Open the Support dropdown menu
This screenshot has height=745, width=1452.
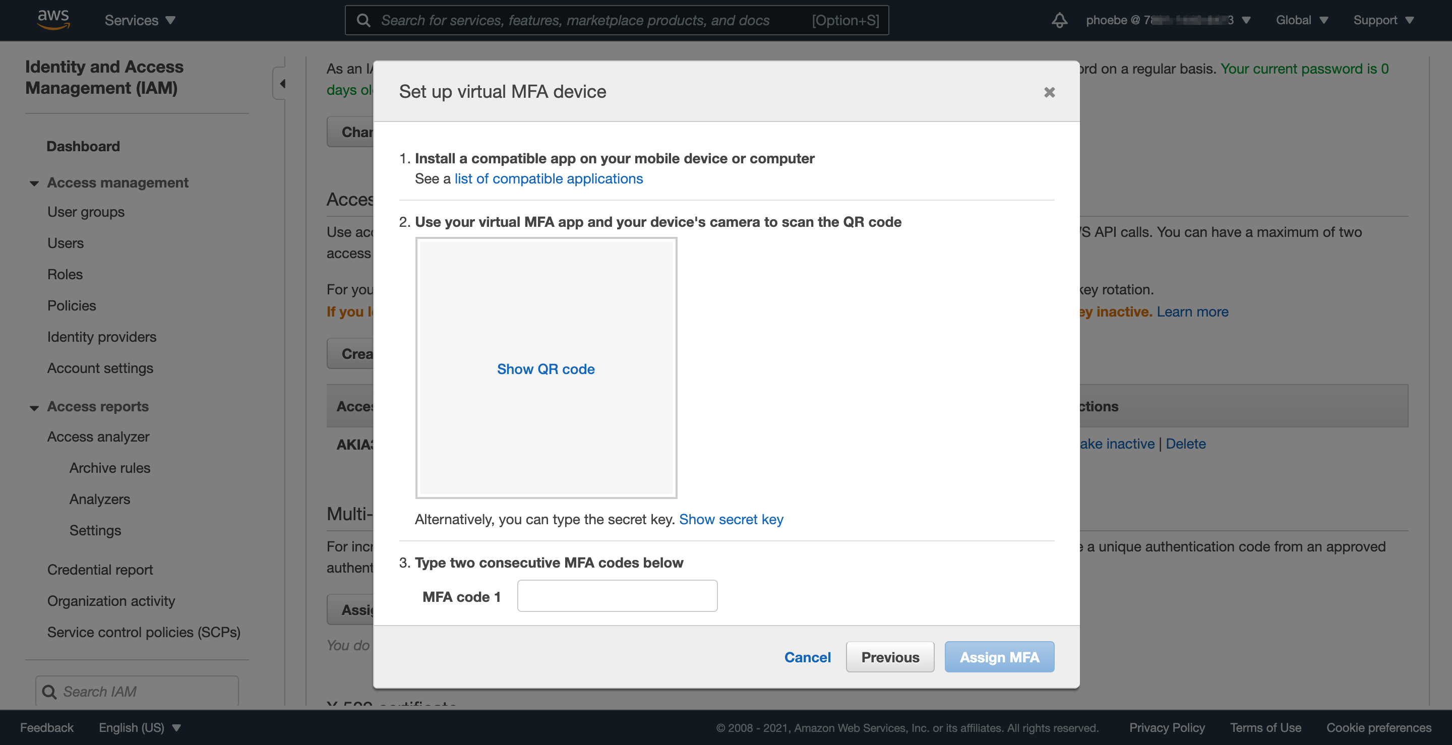(x=1383, y=20)
